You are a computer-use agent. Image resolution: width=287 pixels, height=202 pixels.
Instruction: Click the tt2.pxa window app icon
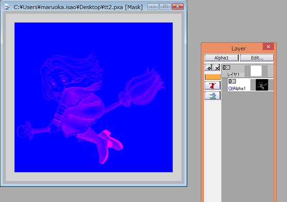[x=7, y=7]
